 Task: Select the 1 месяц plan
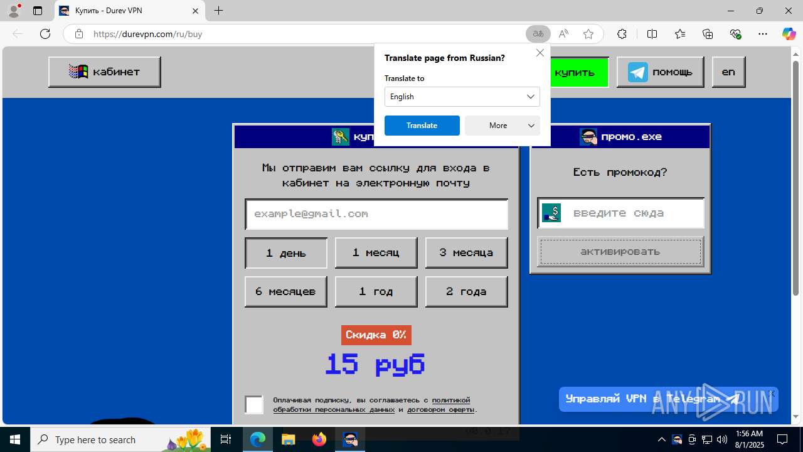(x=376, y=252)
